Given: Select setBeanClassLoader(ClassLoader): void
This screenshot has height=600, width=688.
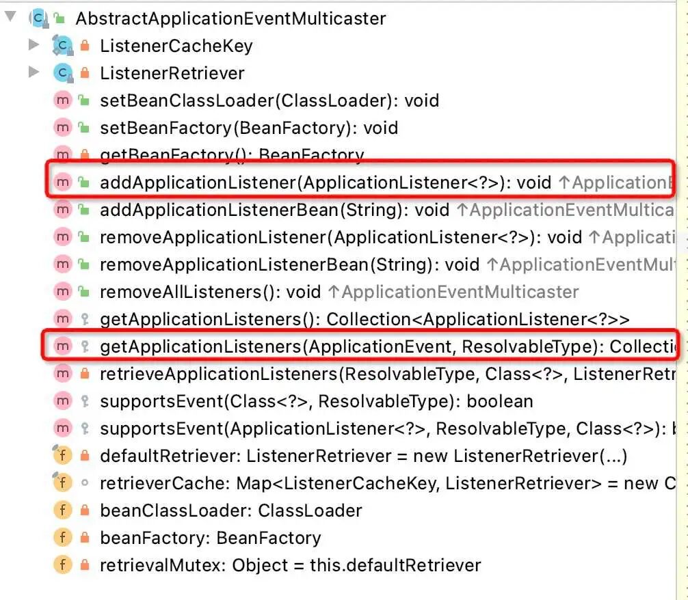Looking at the screenshot, I should (x=269, y=100).
